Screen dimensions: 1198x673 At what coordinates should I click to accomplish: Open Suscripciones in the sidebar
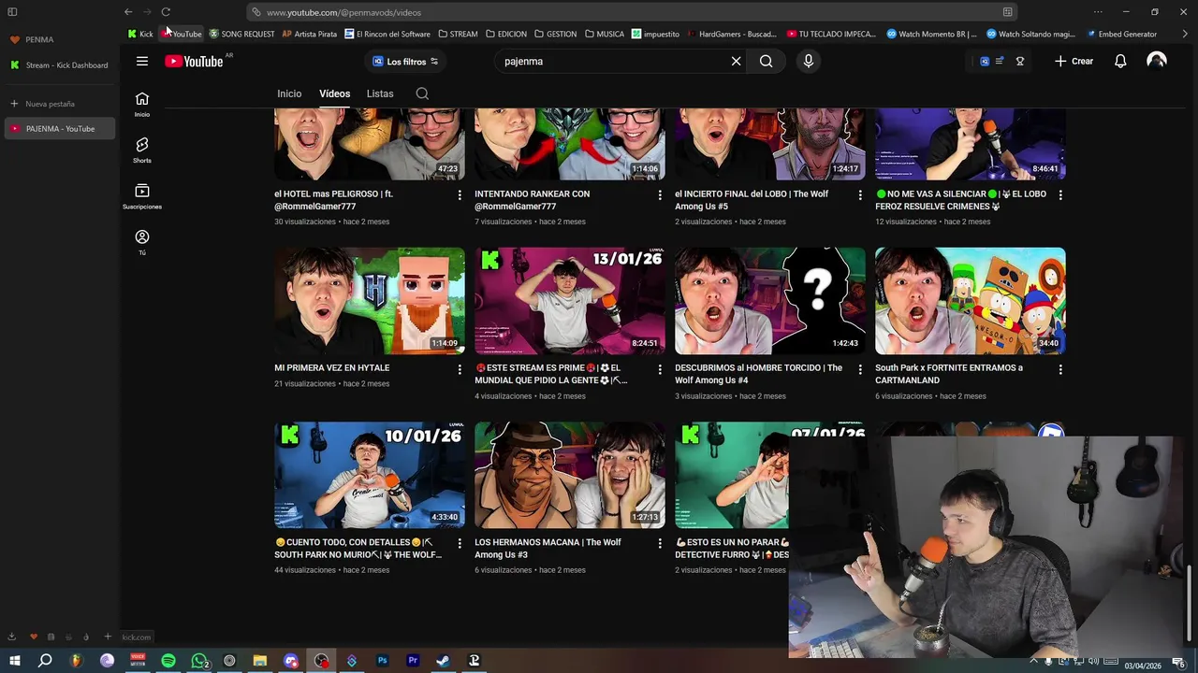(x=142, y=196)
